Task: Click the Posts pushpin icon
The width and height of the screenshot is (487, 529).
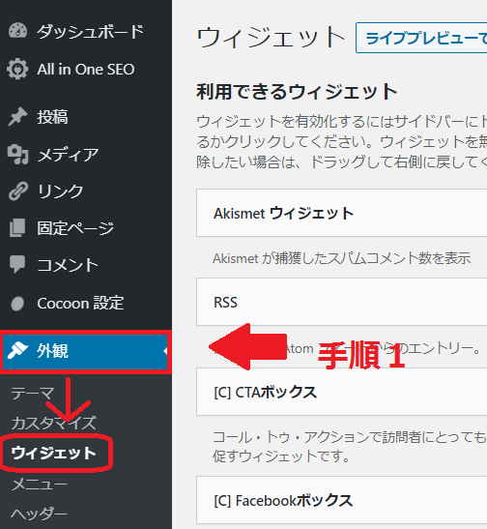Action: click(x=17, y=117)
